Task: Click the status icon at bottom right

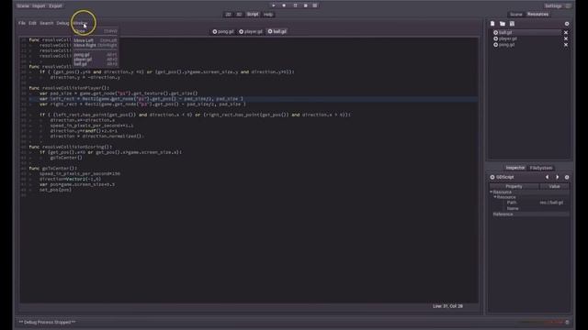Action: pos(567,322)
